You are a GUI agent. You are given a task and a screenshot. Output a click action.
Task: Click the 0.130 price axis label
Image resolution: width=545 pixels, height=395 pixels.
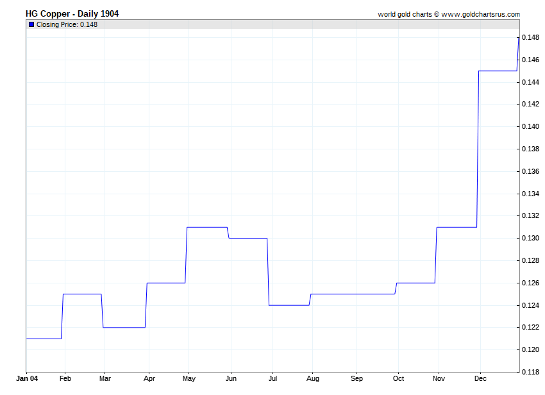tap(530, 238)
